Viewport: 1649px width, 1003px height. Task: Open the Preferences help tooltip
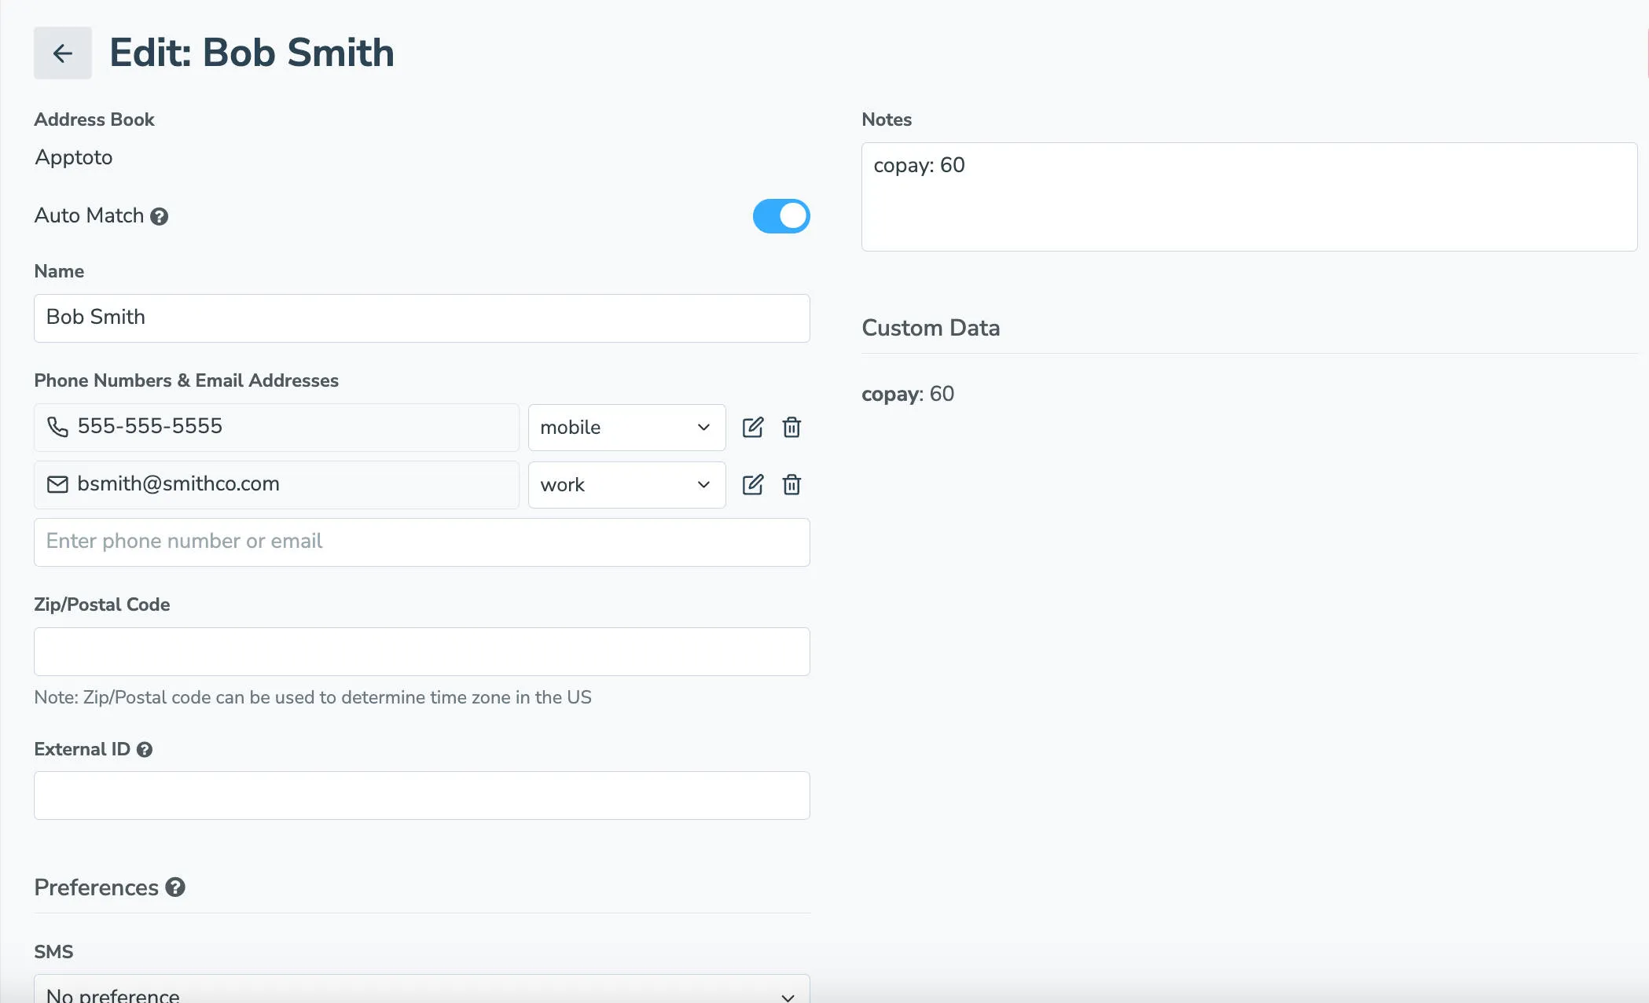174,887
